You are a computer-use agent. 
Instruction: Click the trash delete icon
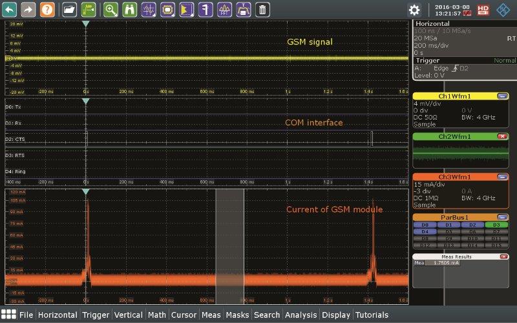[x=262, y=9]
